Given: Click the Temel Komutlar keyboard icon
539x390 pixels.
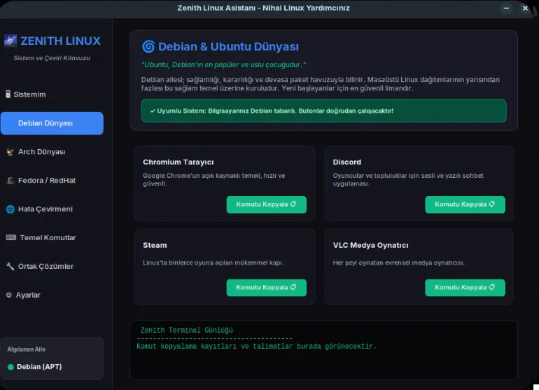Looking at the screenshot, I should [11, 237].
